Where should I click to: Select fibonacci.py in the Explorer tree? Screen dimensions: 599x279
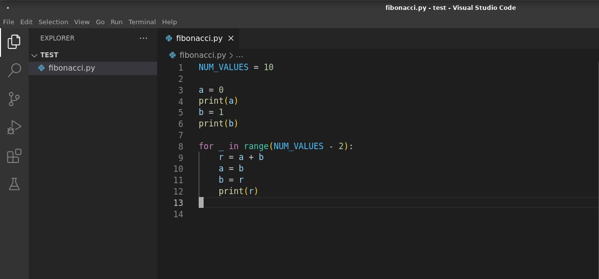[x=93, y=68]
